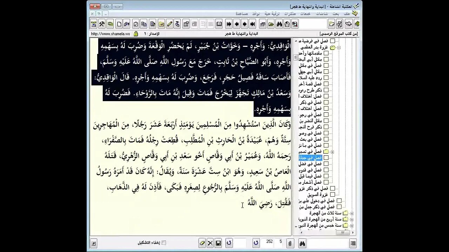The image size is (449, 252).
Task: Jump to the first page
Action: (x=229, y=24)
